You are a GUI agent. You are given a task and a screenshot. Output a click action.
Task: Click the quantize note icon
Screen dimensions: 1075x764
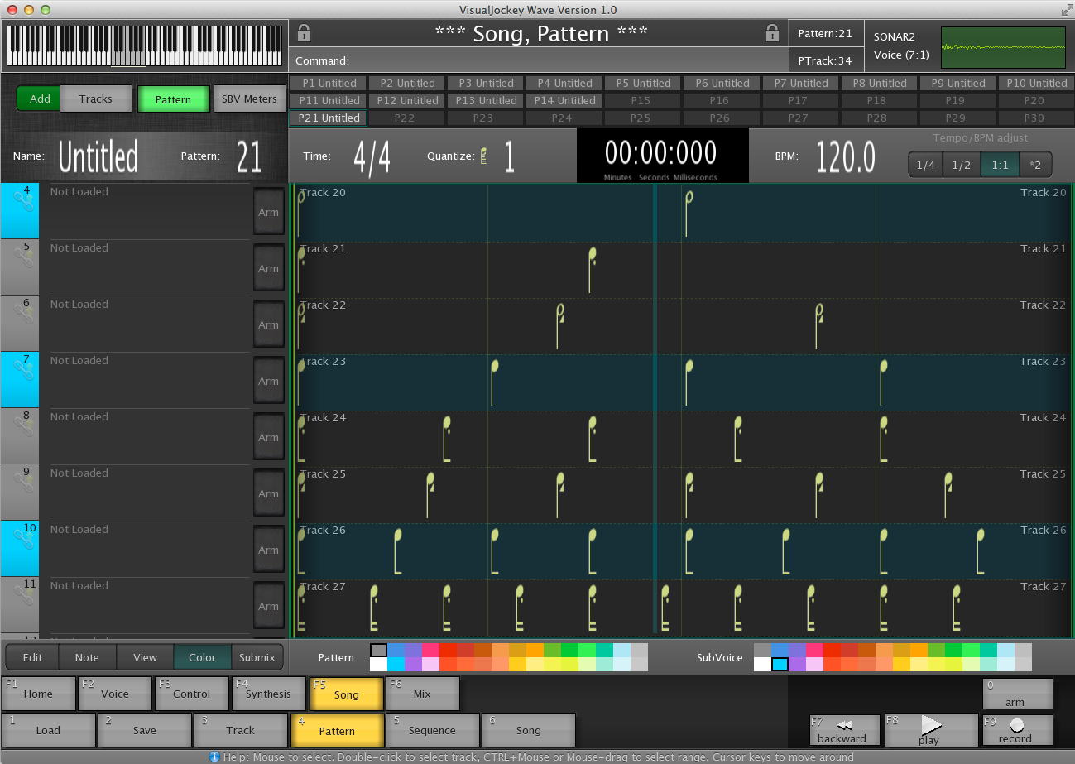[483, 156]
